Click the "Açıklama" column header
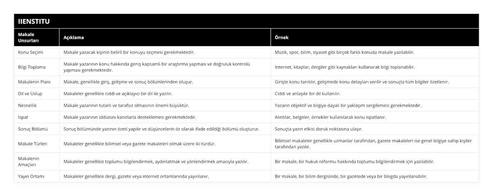The width and height of the screenshot is (493, 196). click(x=74, y=37)
